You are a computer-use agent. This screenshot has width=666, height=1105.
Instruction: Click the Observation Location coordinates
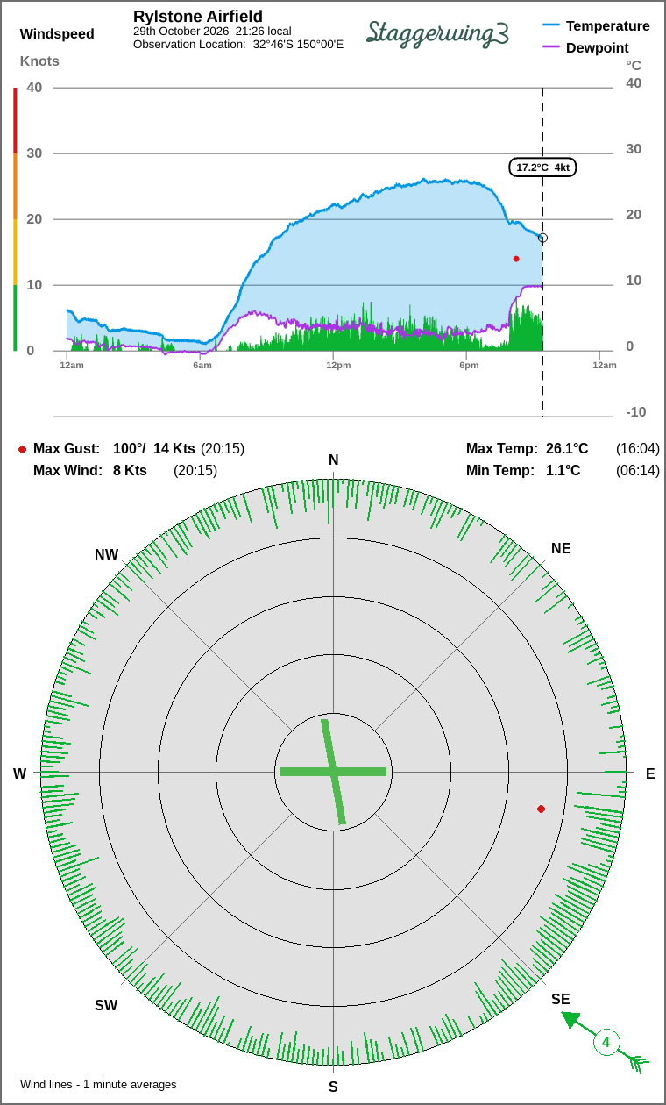[x=298, y=44]
